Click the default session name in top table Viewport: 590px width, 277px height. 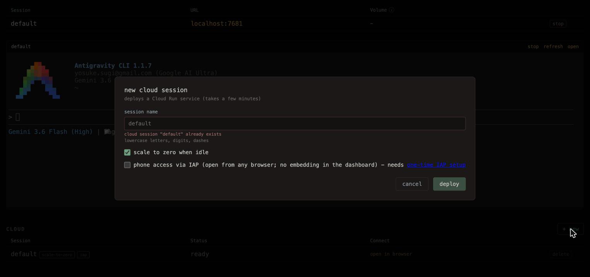(x=24, y=24)
